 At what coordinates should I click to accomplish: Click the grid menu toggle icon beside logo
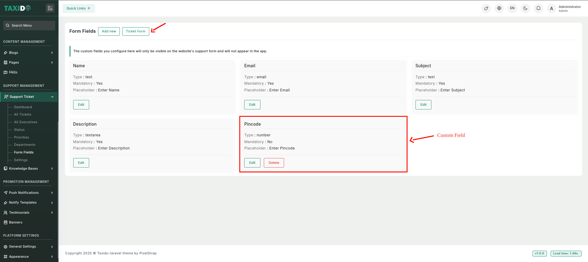[x=50, y=8]
